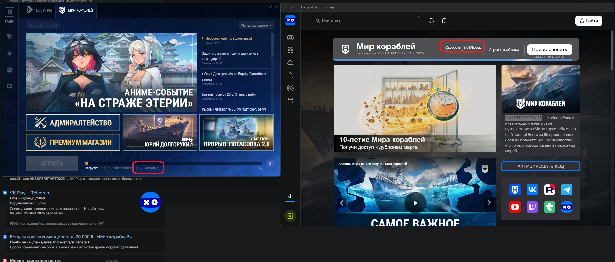Screen dimensions: 615x262
Task: Open the chat bubble icon in Lesta launcher sidebar
Action: (10, 86)
